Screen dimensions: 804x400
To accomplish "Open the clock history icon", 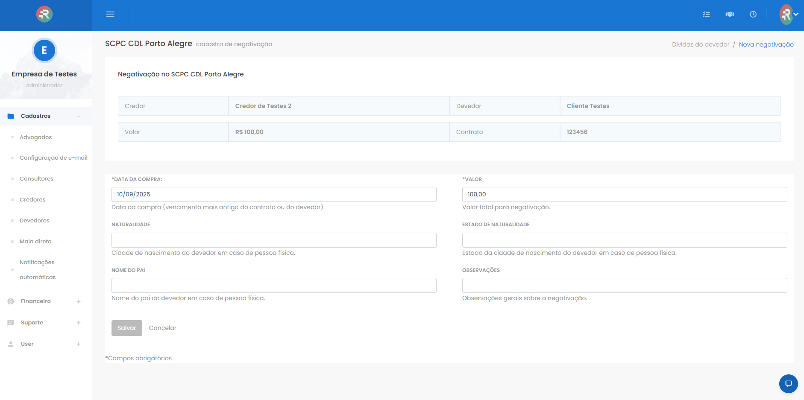I will 753,14.
